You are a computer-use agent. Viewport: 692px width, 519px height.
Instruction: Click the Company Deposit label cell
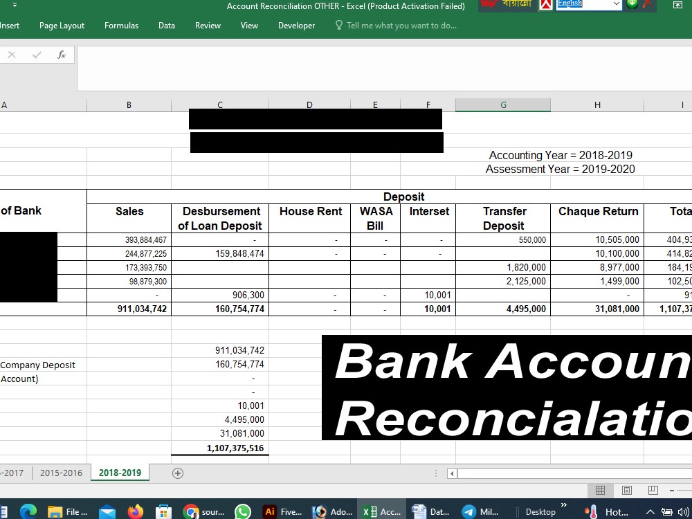click(43, 365)
